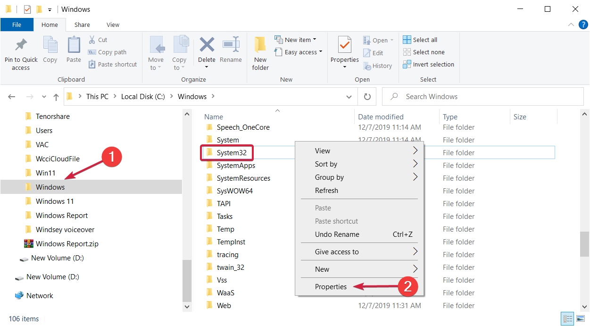
Task: Open the Delete dropdown arrow
Action: pyautogui.click(x=207, y=67)
